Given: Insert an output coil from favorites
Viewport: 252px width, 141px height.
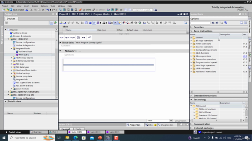Looking at the screenshot, I should pyautogui.click(x=72, y=38).
